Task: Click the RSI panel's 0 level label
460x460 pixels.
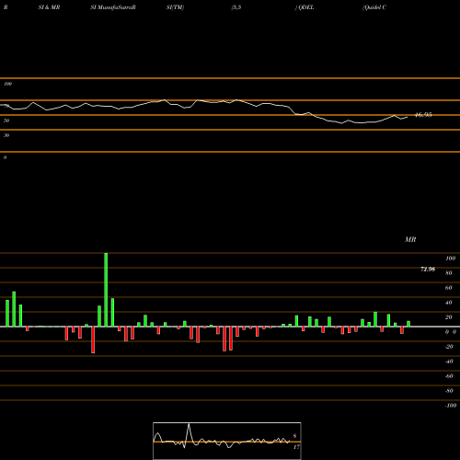Action: point(5,157)
